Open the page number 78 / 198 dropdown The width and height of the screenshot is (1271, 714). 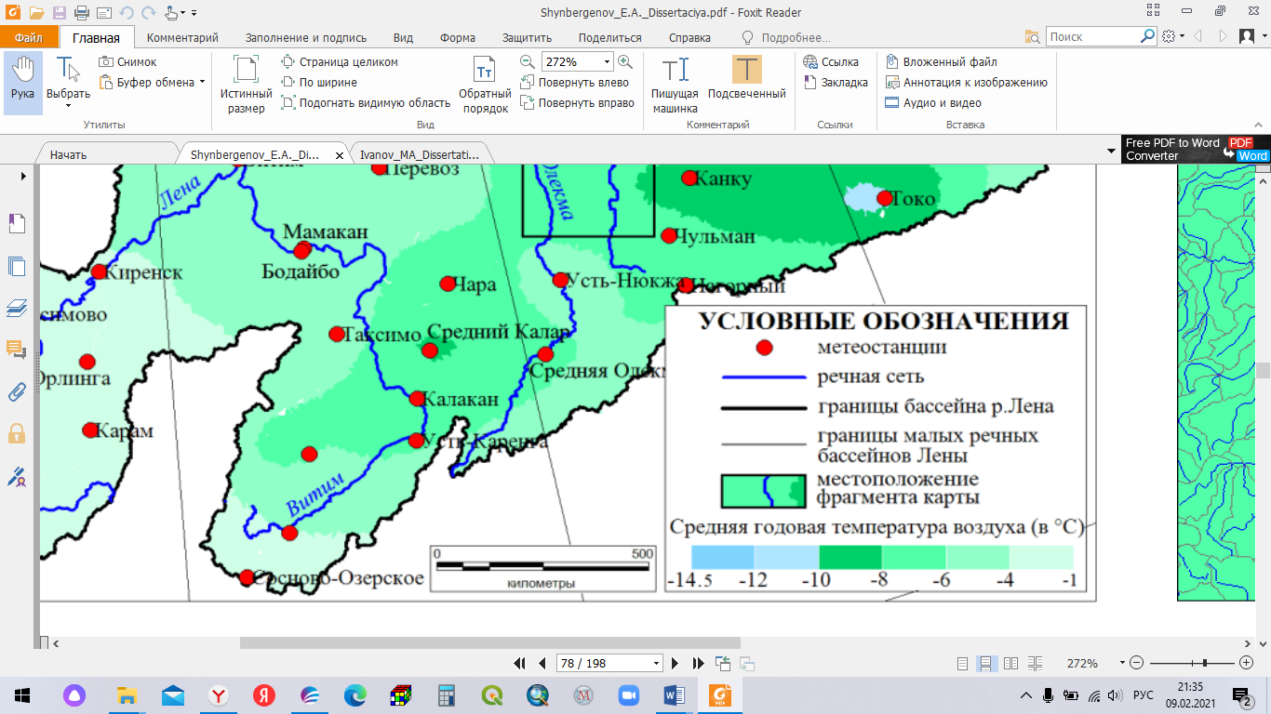coord(657,664)
